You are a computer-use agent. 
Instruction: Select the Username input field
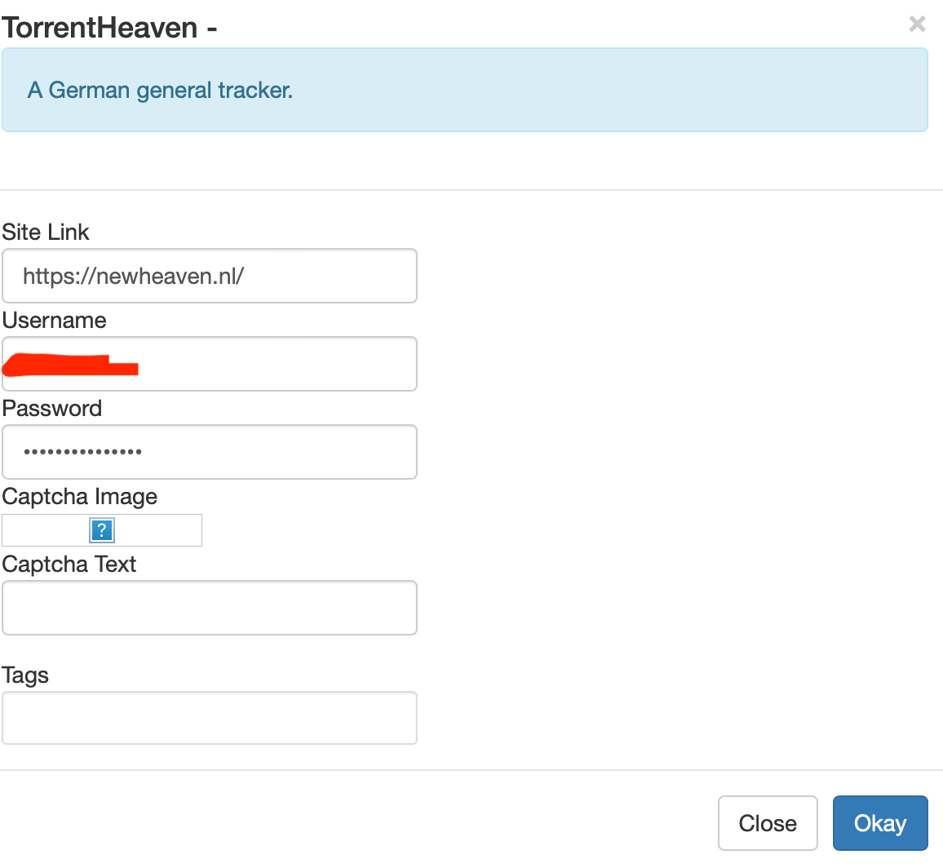pos(210,364)
